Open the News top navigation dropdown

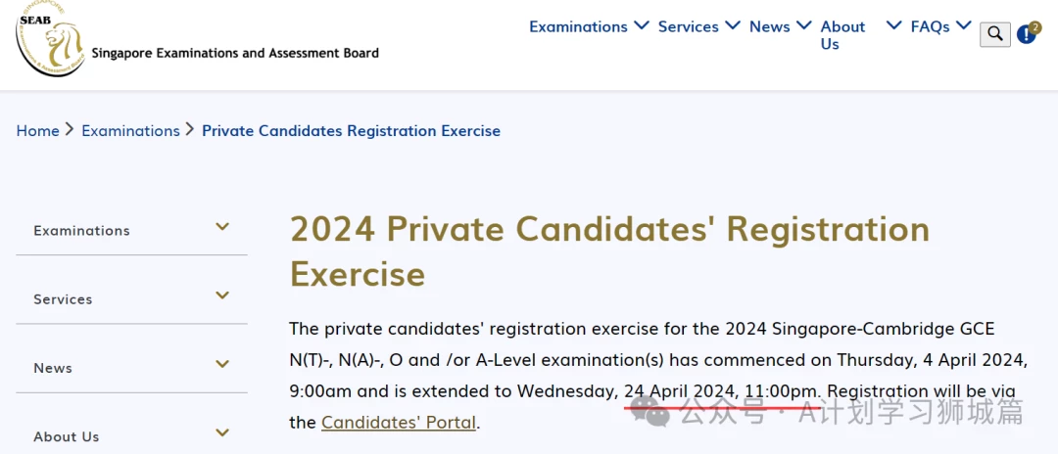(x=780, y=26)
